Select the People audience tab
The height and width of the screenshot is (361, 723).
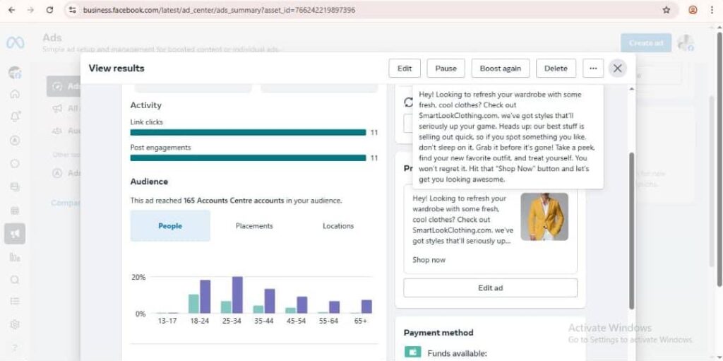click(170, 226)
